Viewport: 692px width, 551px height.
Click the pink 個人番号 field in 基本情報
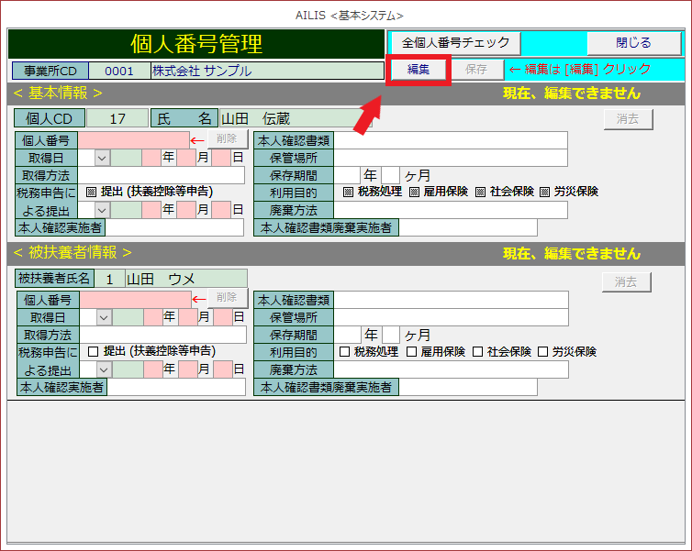[133, 140]
